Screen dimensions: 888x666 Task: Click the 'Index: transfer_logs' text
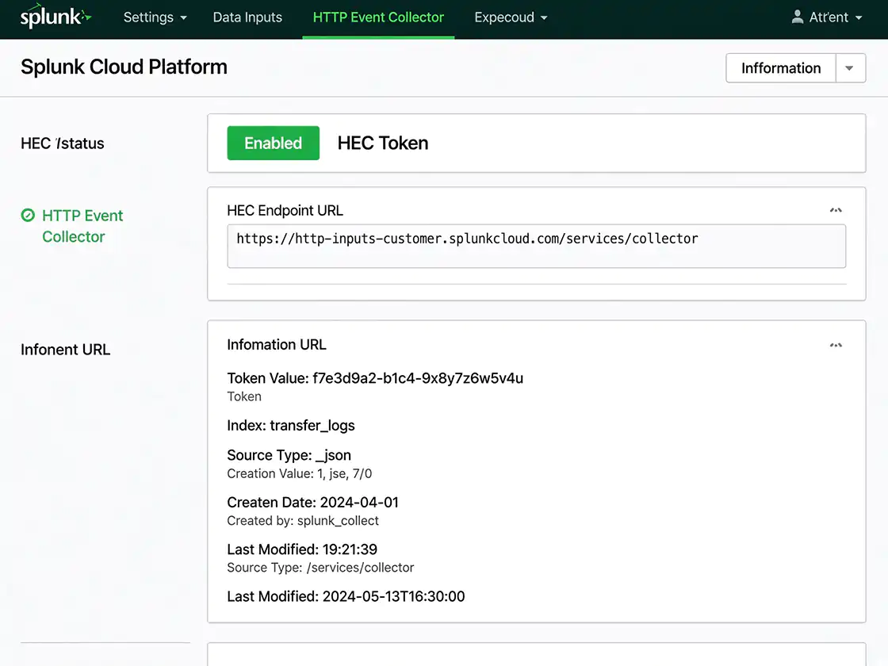(x=290, y=425)
